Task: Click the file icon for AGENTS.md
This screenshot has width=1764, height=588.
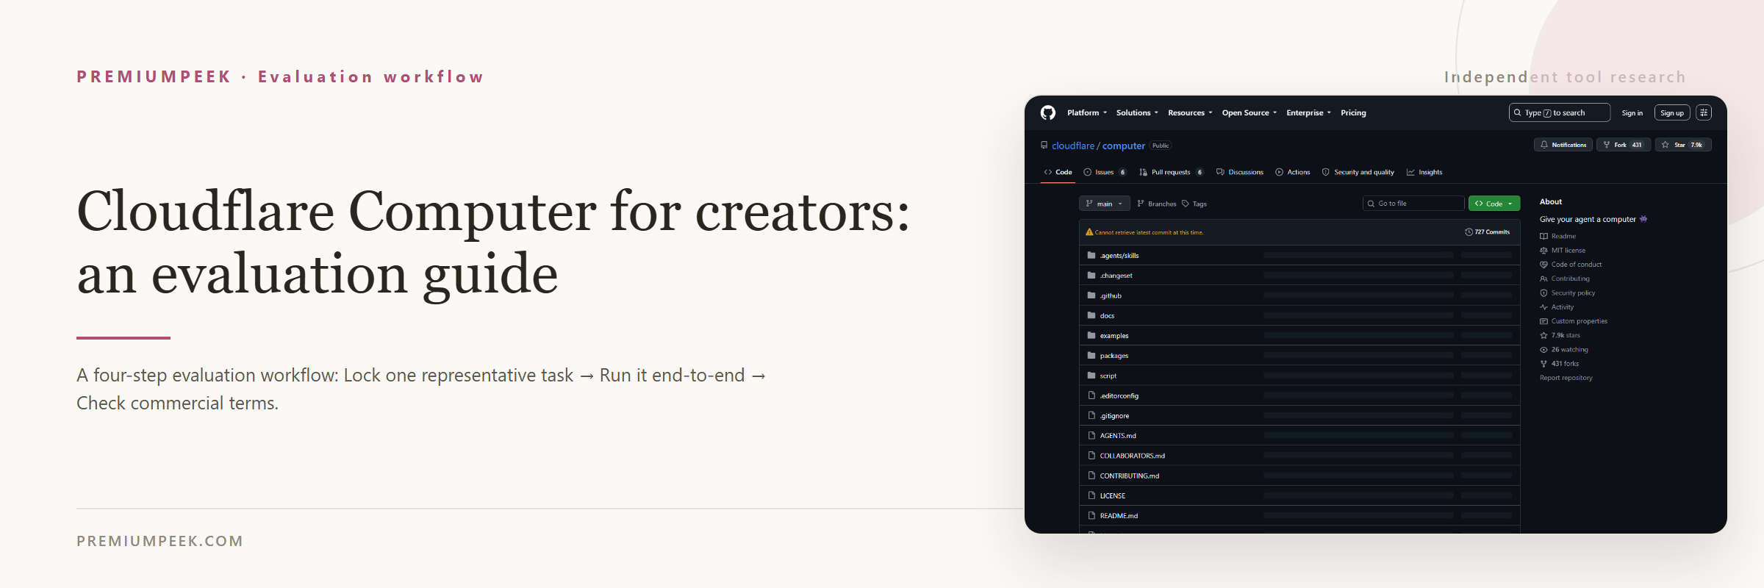Action: click(x=1091, y=435)
